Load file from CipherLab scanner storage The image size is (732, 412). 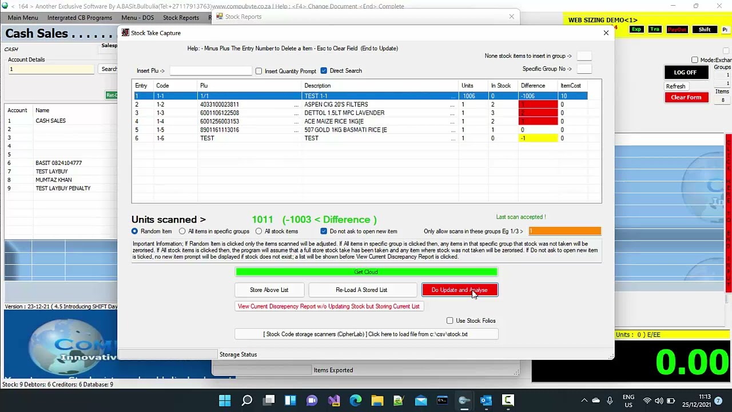(x=365, y=334)
